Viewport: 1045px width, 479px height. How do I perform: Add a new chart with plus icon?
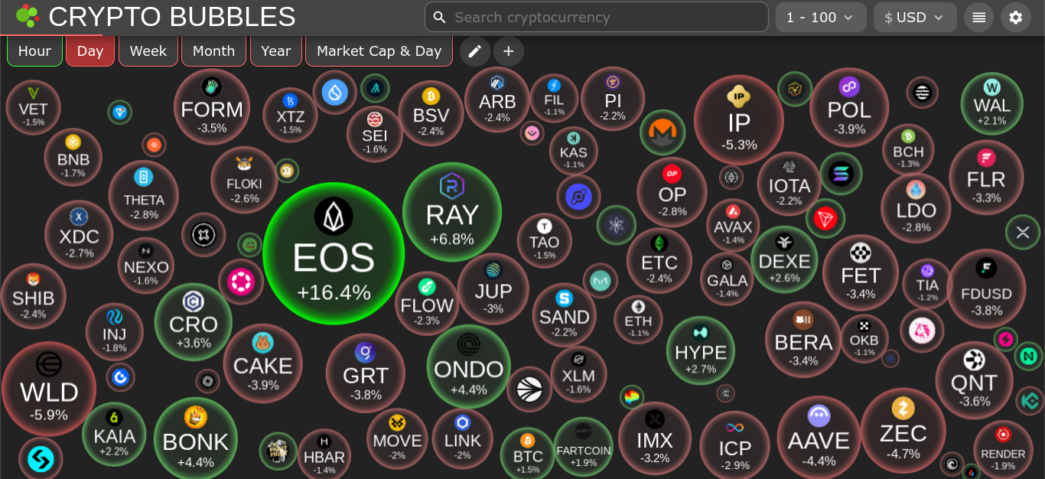[x=509, y=51]
